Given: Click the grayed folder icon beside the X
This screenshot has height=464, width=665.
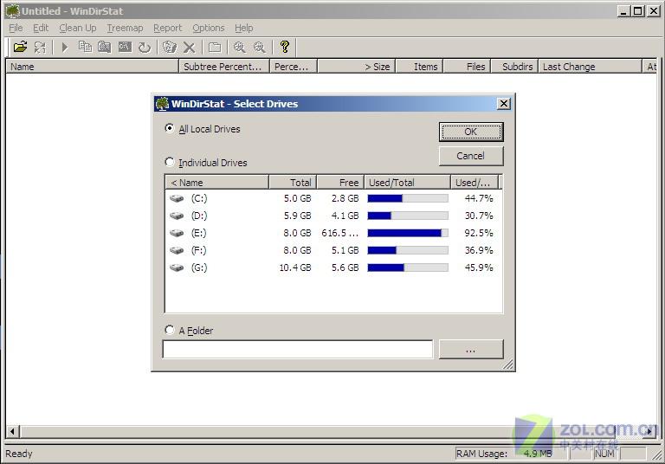Looking at the screenshot, I should [x=215, y=47].
